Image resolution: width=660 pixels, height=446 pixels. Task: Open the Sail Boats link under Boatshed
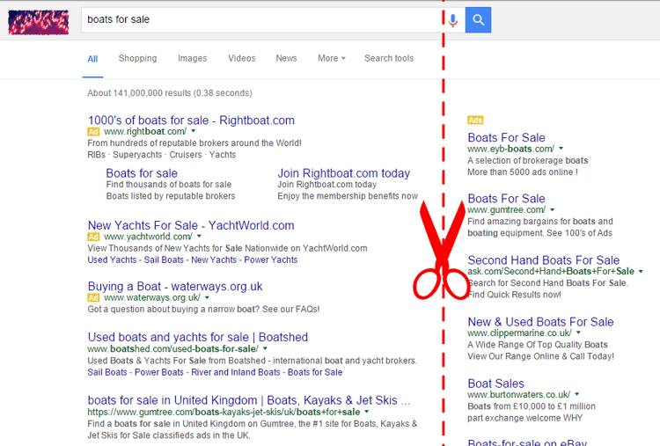click(x=107, y=372)
